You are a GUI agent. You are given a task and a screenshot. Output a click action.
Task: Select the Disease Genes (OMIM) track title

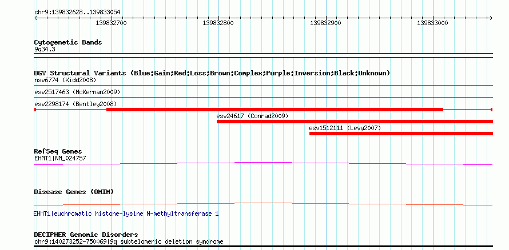pyautogui.click(x=74, y=192)
